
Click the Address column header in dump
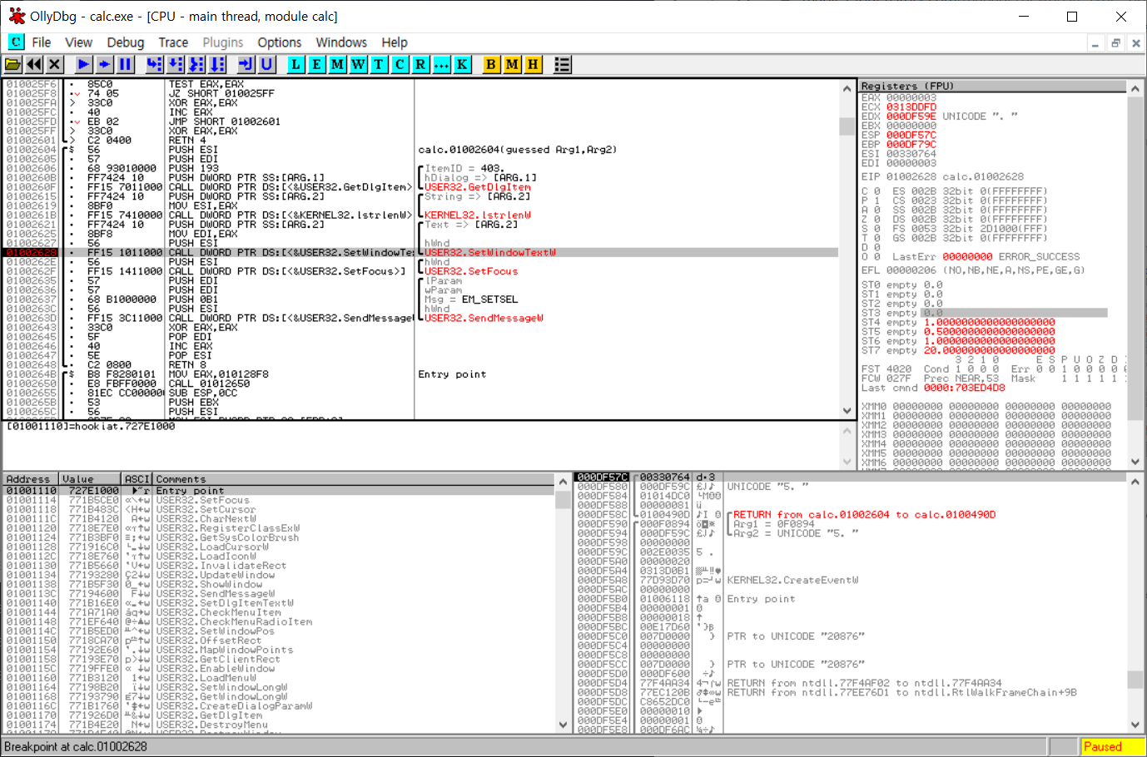[31, 479]
